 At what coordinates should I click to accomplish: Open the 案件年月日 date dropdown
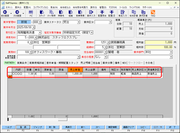(x=34, y=27)
